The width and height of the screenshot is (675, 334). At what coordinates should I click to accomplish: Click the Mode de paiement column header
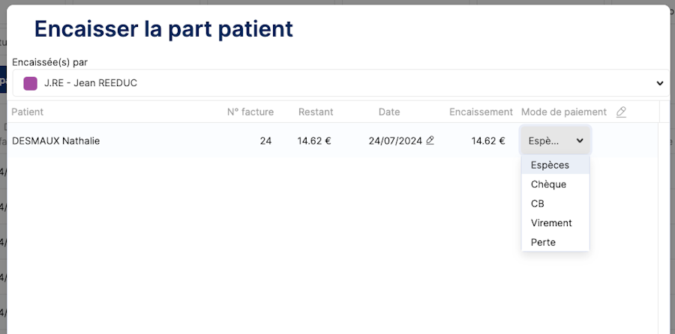coord(563,112)
